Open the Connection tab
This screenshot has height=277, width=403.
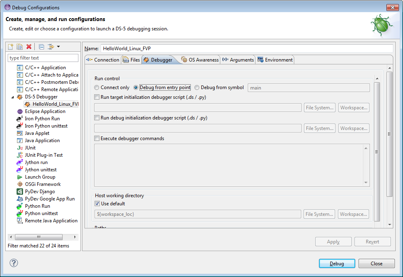(103, 60)
